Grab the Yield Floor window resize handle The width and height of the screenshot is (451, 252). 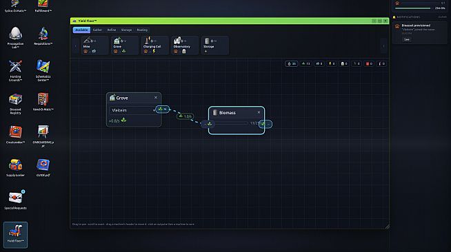[x=387, y=227]
